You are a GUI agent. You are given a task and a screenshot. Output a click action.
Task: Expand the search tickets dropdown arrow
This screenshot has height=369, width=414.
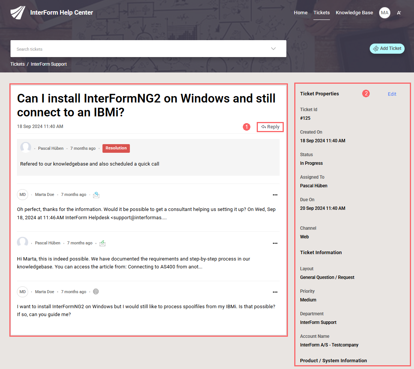click(273, 48)
